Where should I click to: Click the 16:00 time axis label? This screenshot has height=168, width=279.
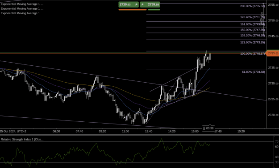coord(195,131)
